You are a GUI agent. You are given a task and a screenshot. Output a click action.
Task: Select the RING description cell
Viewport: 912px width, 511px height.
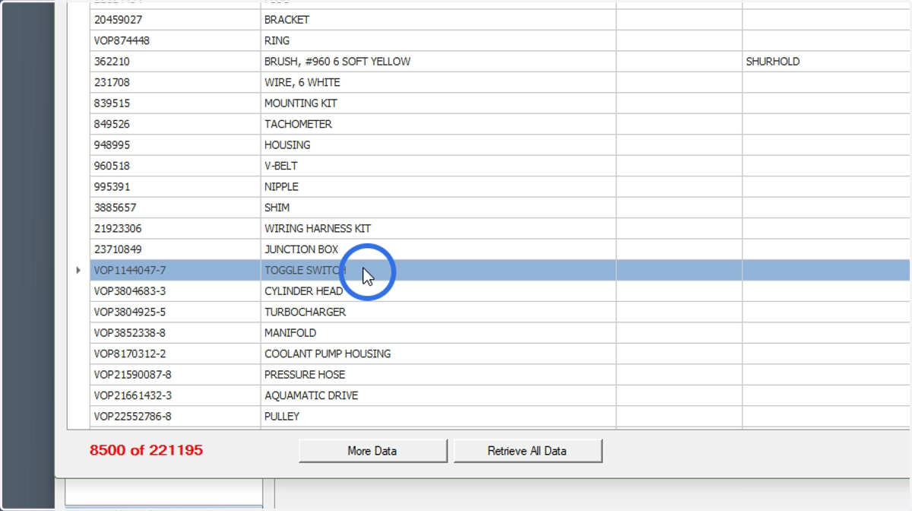[x=438, y=40]
